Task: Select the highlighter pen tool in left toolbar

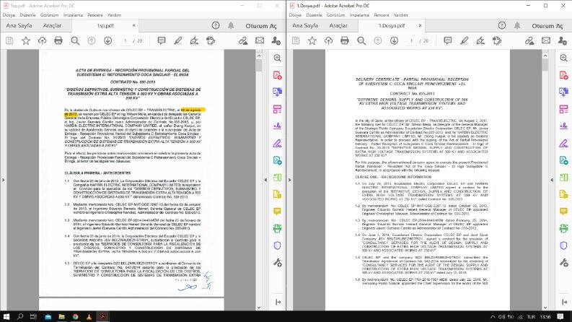Action: 178,40
